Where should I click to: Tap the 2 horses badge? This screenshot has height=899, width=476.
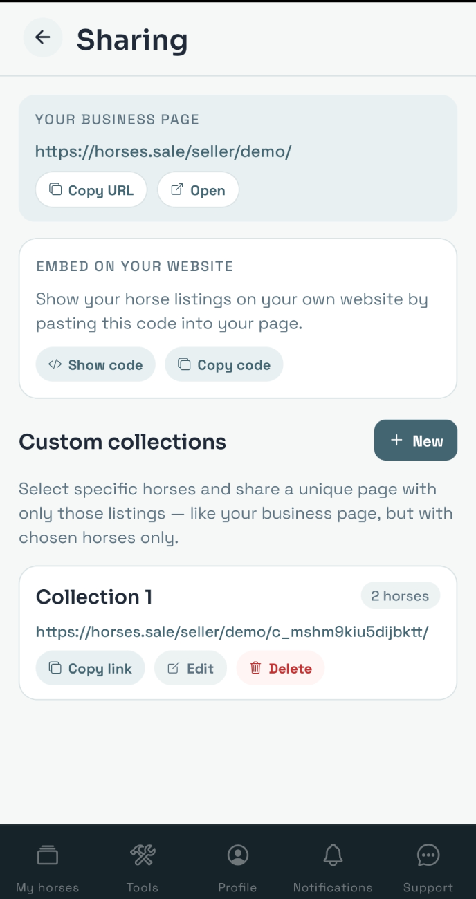400,596
